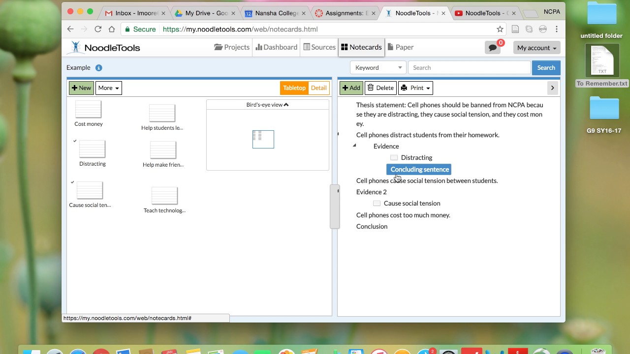Open the Keyword search type dropdown
The image size is (630, 354).
tap(378, 68)
